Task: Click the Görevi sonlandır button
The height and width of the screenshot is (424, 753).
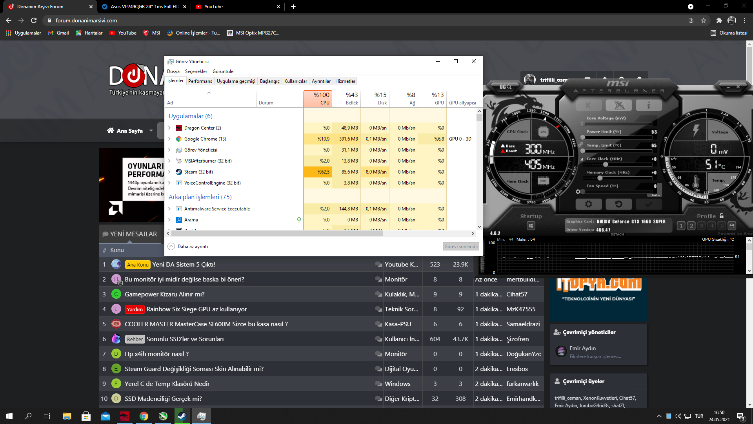Action: coord(461,247)
